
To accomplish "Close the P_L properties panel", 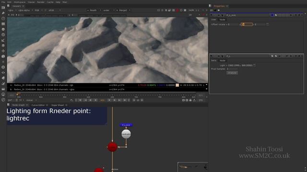I will point(302,56).
